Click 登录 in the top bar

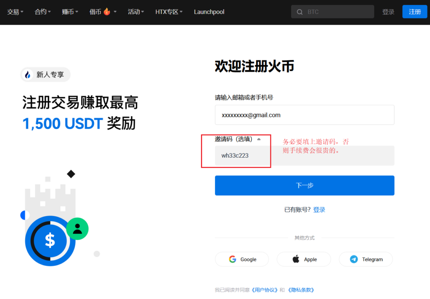(x=388, y=12)
